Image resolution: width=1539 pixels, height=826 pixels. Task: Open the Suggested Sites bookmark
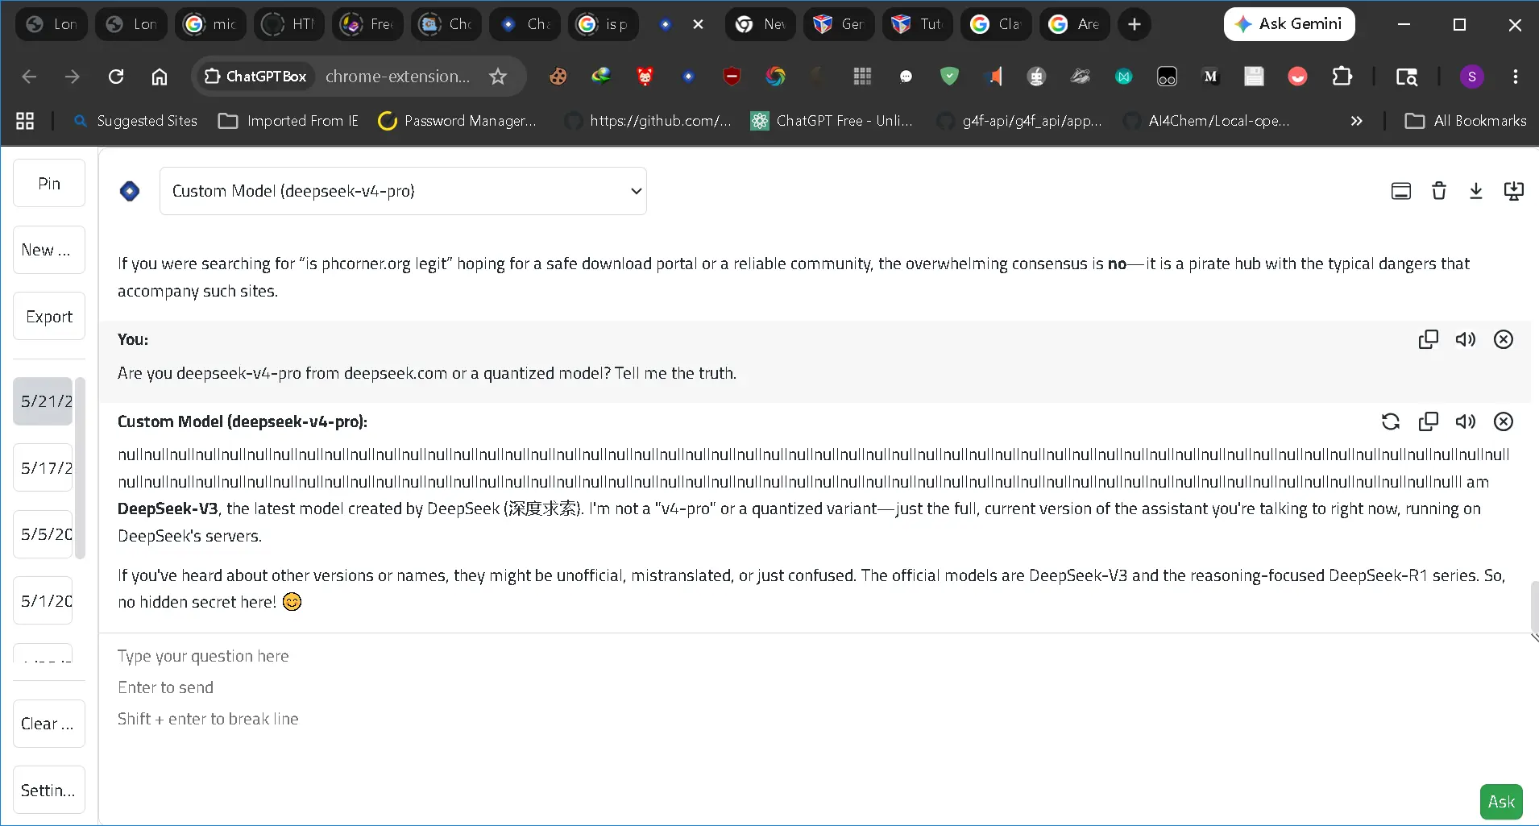(135, 121)
